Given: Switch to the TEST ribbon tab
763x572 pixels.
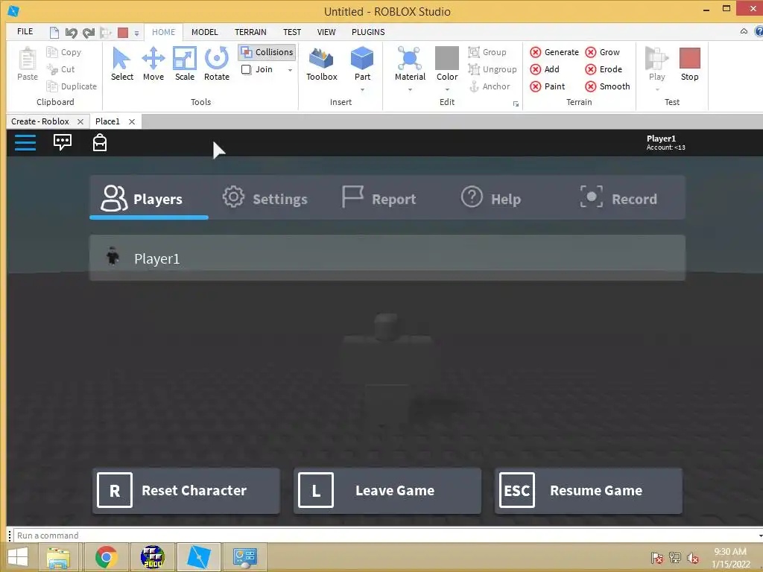Looking at the screenshot, I should point(292,32).
